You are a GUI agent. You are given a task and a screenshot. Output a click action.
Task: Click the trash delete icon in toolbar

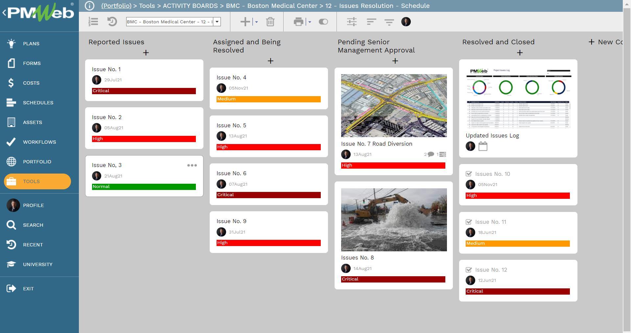pos(270,22)
